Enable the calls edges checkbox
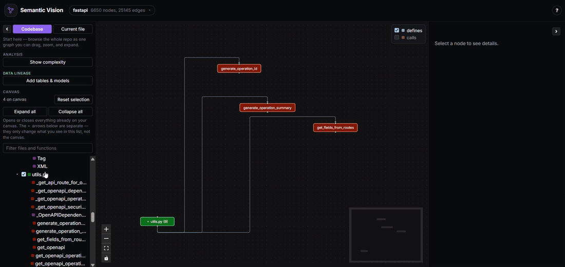Viewport: 565px width, 267px height. pyautogui.click(x=397, y=37)
